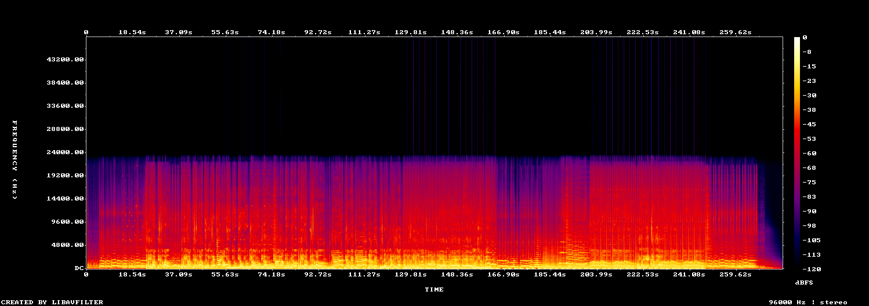
Task: Click the -83 dBFS scale value
Action: click(810, 197)
